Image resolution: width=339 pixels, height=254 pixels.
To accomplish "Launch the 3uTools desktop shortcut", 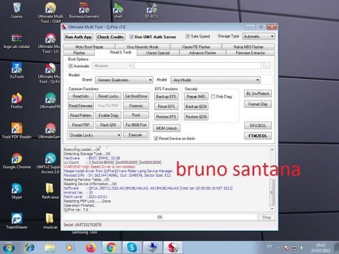I will coord(16,71).
